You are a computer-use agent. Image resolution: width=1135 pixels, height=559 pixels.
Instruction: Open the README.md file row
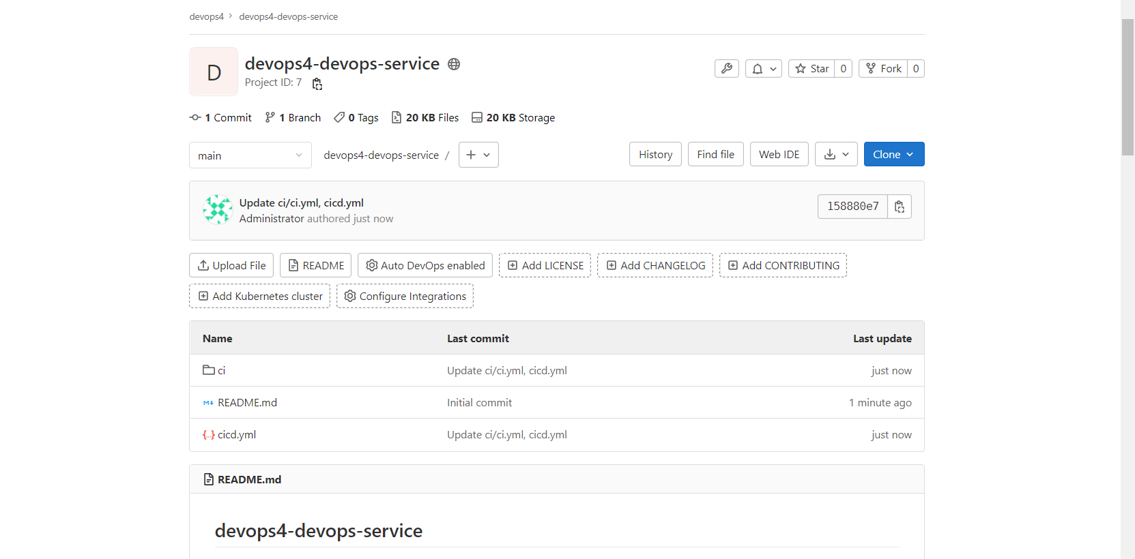(x=247, y=403)
